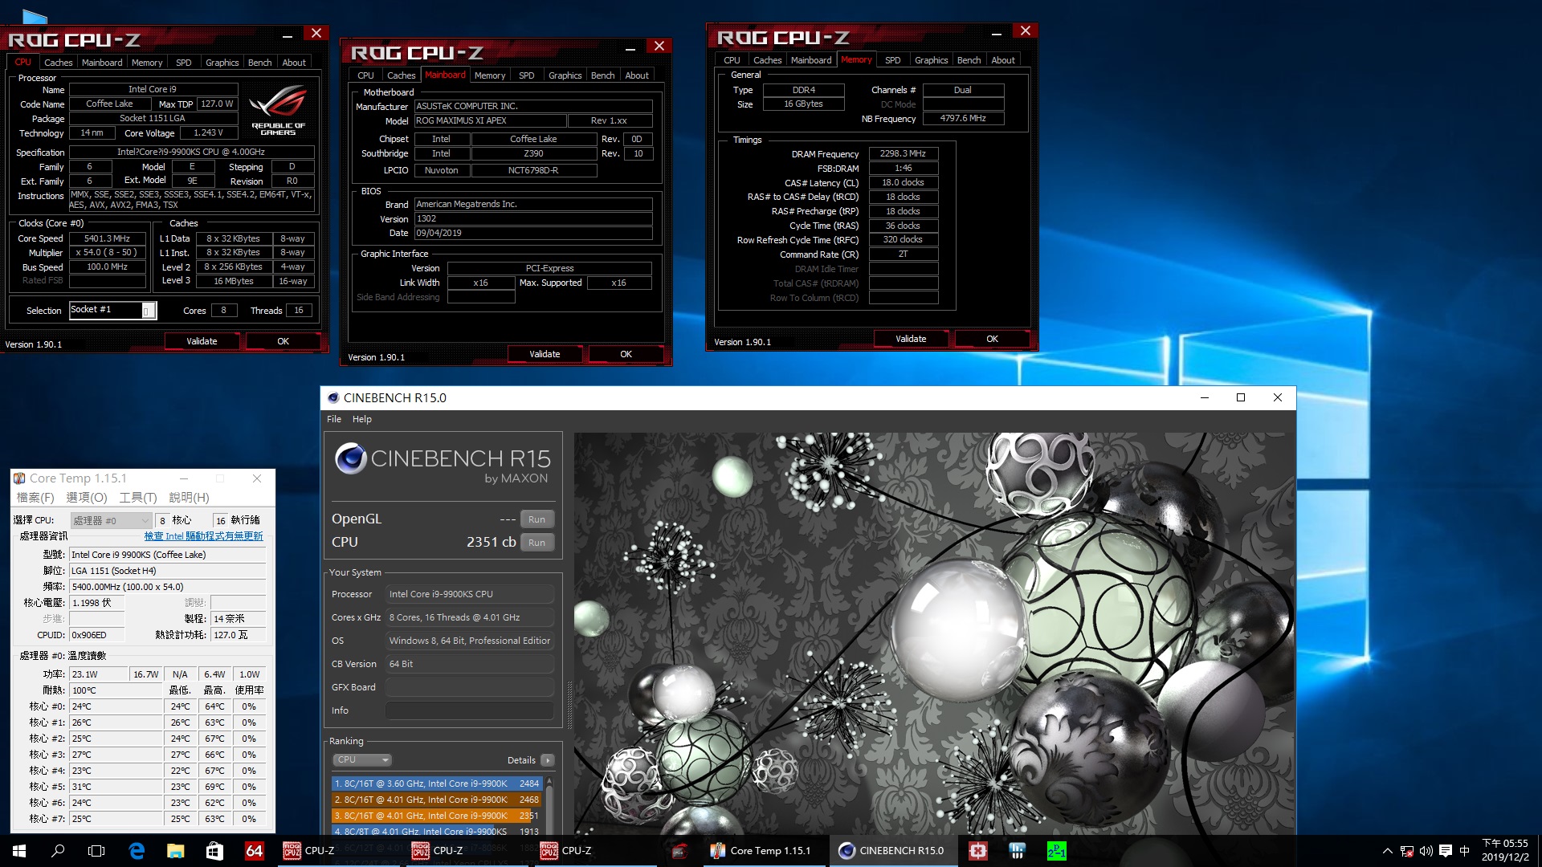Open the volume tray icon
Screen dimensions: 1542x867
tap(1426, 851)
